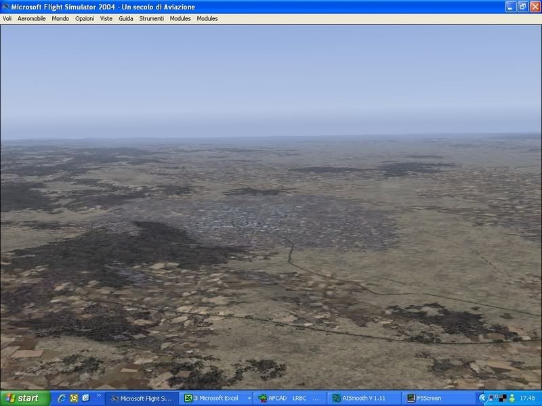The height and width of the screenshot is (406, 542).
Task: Click the taskbar clock showing 17.48
Action: pyautogui.click(x=527, y=399)
